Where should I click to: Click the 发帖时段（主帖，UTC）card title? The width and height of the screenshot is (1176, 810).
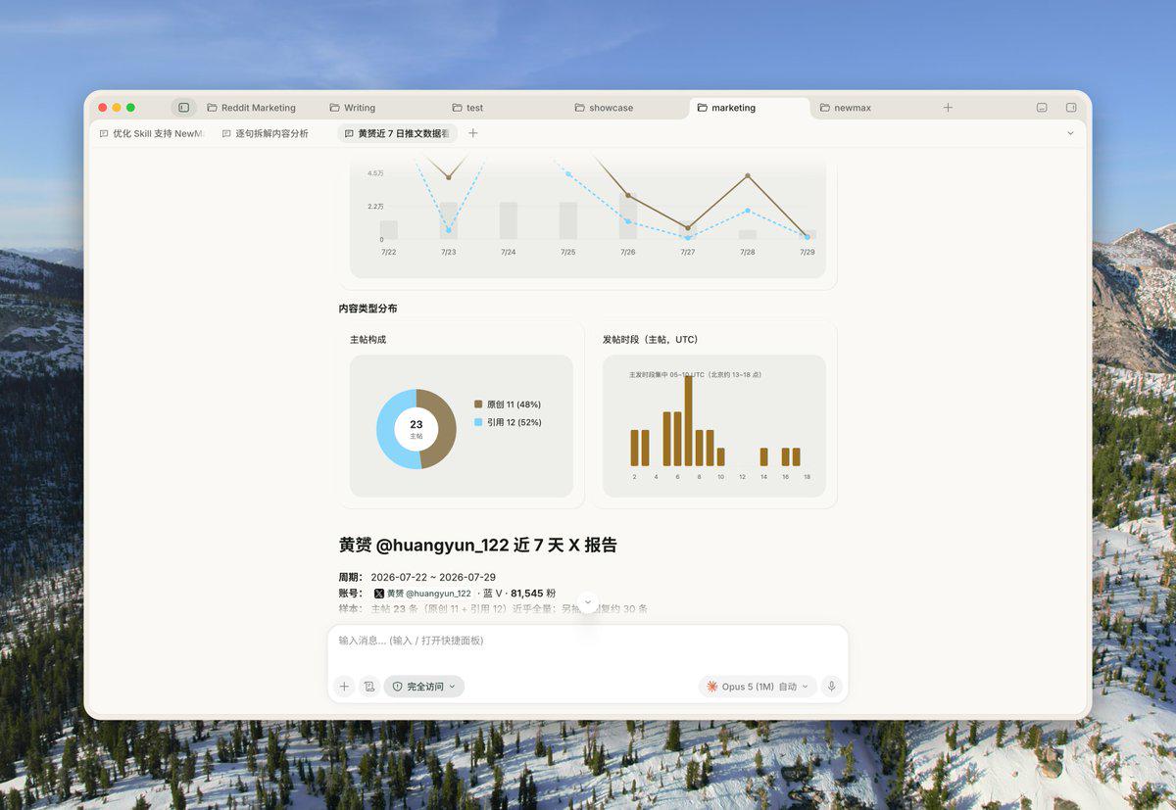650,340
